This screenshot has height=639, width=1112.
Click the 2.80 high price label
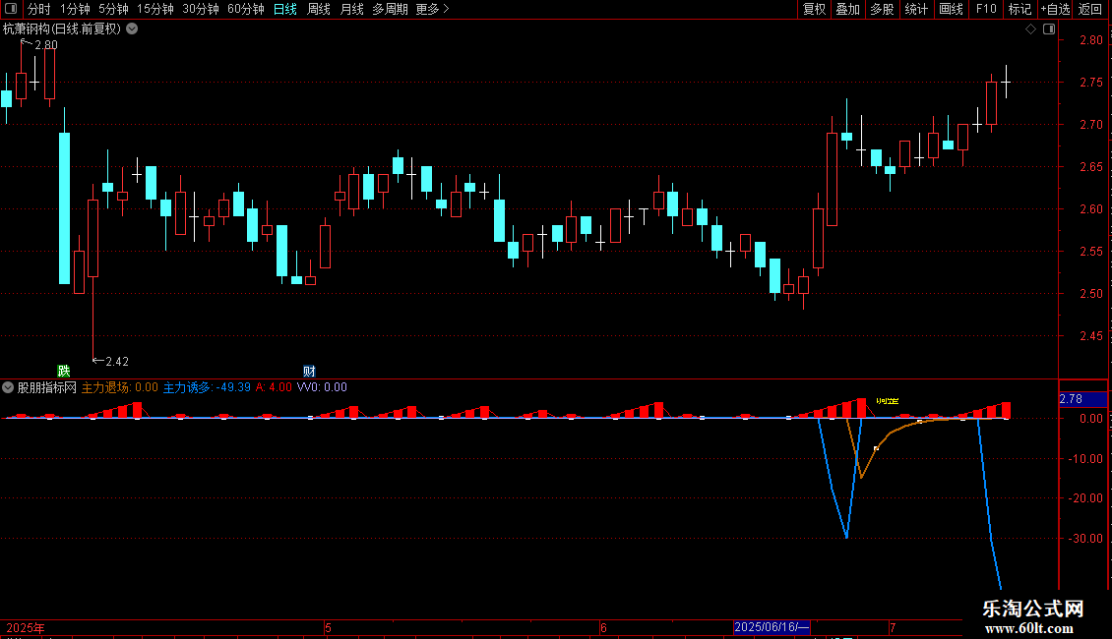tap(46, 45)
